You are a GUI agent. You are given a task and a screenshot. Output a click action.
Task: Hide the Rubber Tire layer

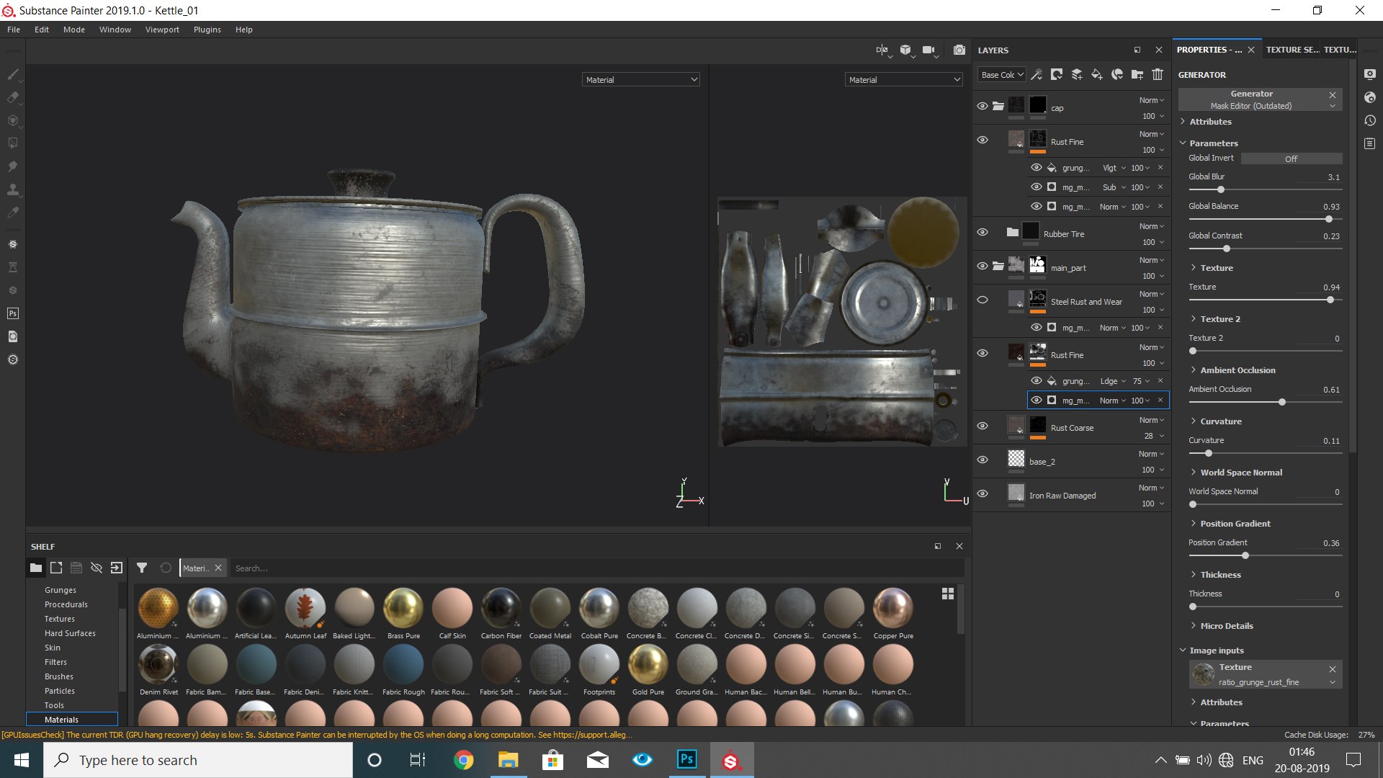pyautogui.click(x=982, y=232)
